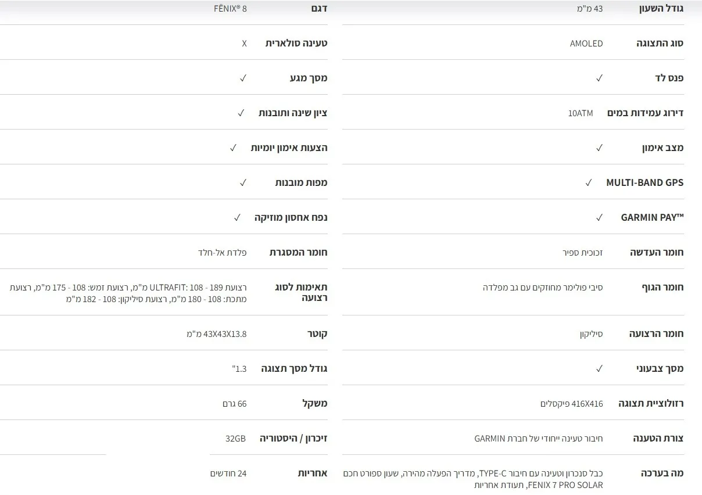Screen dimensions: 702x495
Task: Click the X mark for טעינה סולארית
Action: [x=244, y=44]
